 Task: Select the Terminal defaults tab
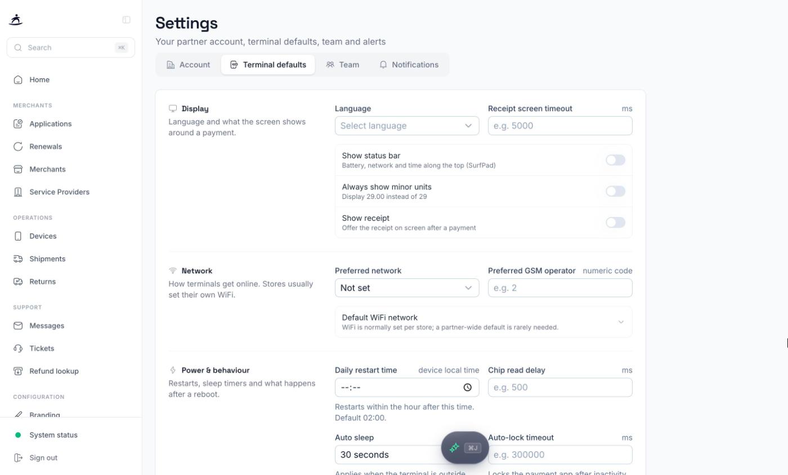pyautogui.click(x=268, y=65)
